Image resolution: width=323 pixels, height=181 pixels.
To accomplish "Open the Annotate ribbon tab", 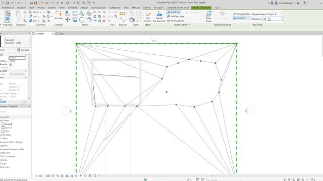I will coord(73,8).
